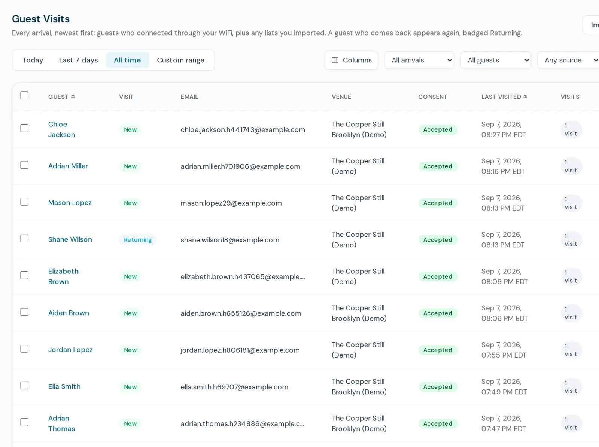Click Accepted consent badge for Adrian Miller
Screen dimensions: 599x447
[438, 166]
